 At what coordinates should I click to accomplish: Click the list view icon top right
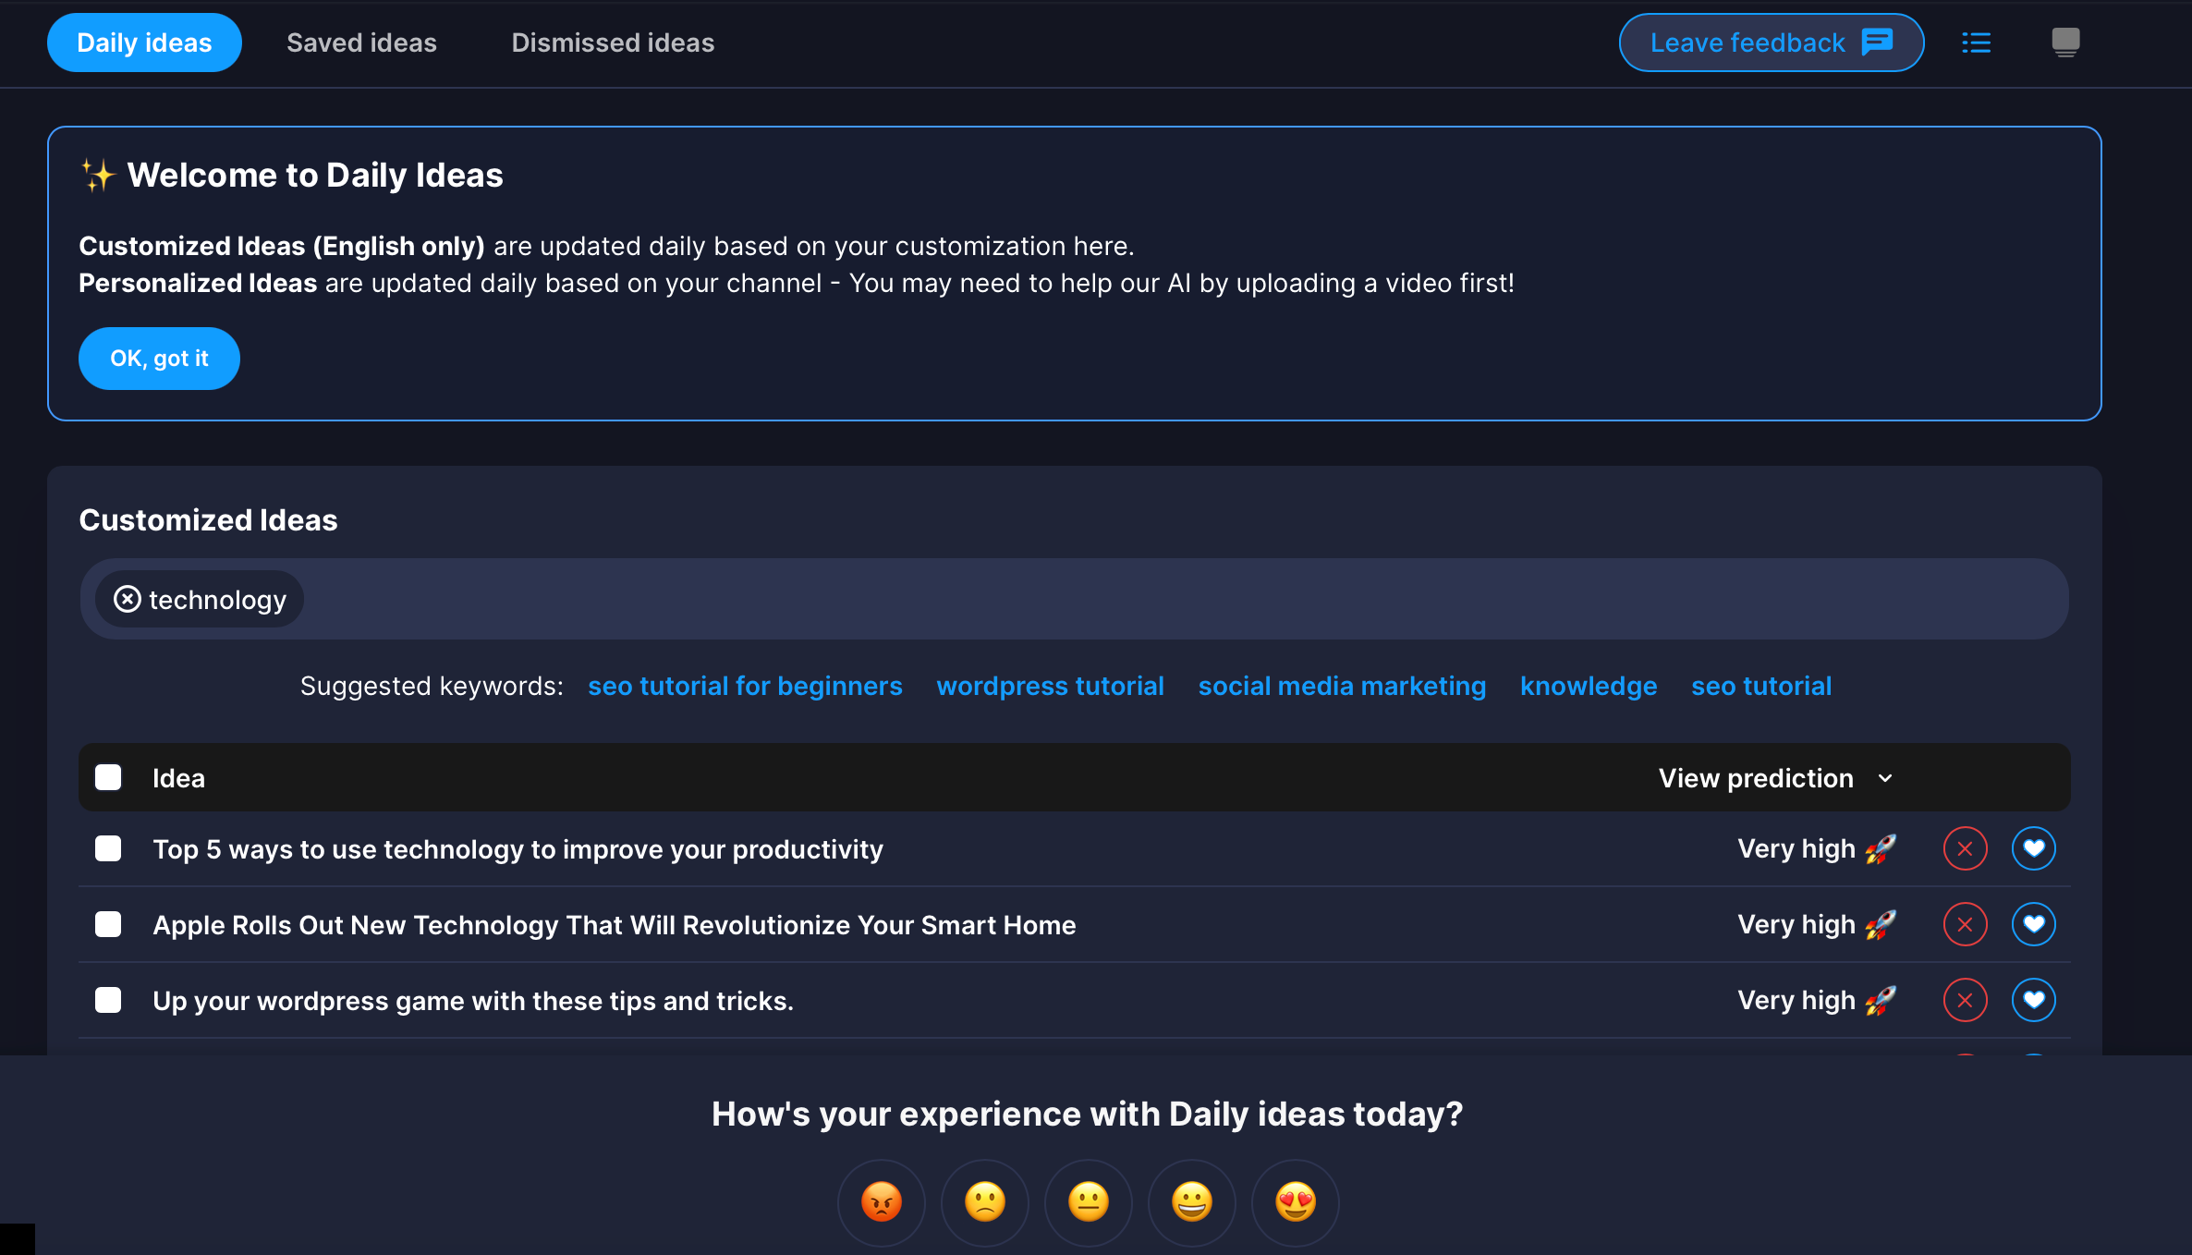point(1977,41)
